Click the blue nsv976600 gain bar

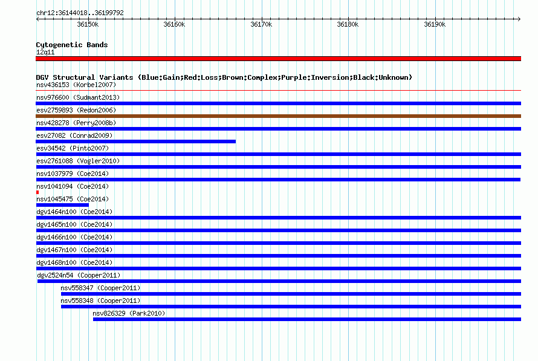coord(278,103)
